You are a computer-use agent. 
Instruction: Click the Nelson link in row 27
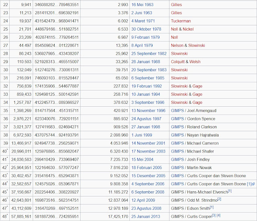pyautogui.click(x=177, y=45)
